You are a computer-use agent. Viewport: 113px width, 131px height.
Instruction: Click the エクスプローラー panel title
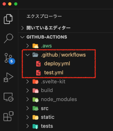[x=44, y=17]
